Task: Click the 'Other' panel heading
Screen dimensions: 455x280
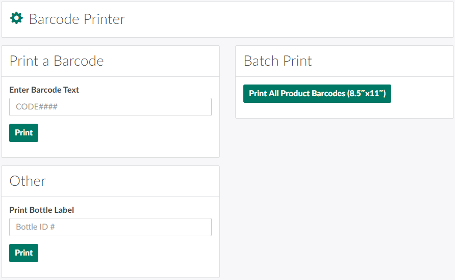Action: coord(28,181)
